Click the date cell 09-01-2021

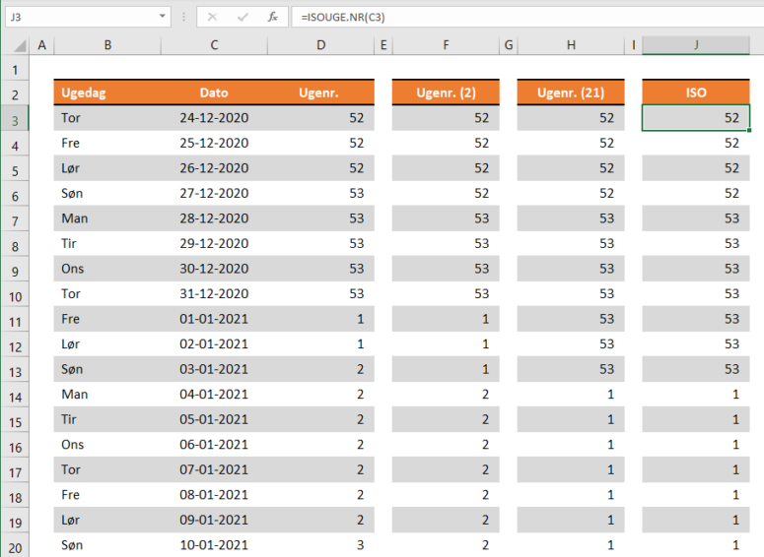[x=214, y=520]
